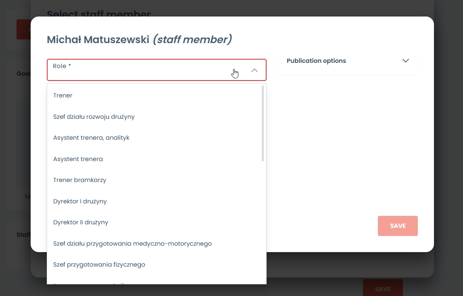Select the plain Asystent trenera role
463x296 pixels.
(78, 159)
